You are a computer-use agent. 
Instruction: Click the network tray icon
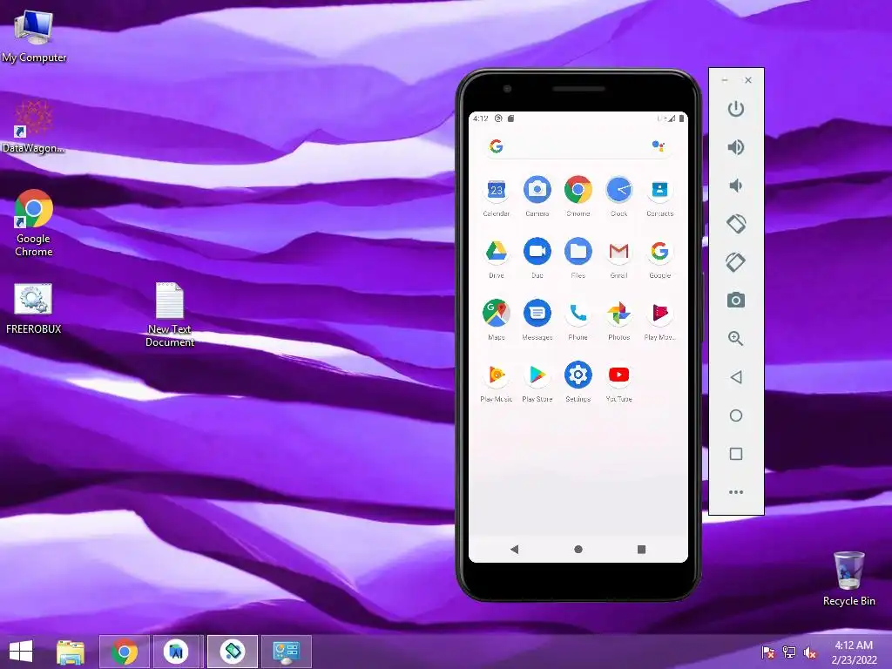(789, 652)
